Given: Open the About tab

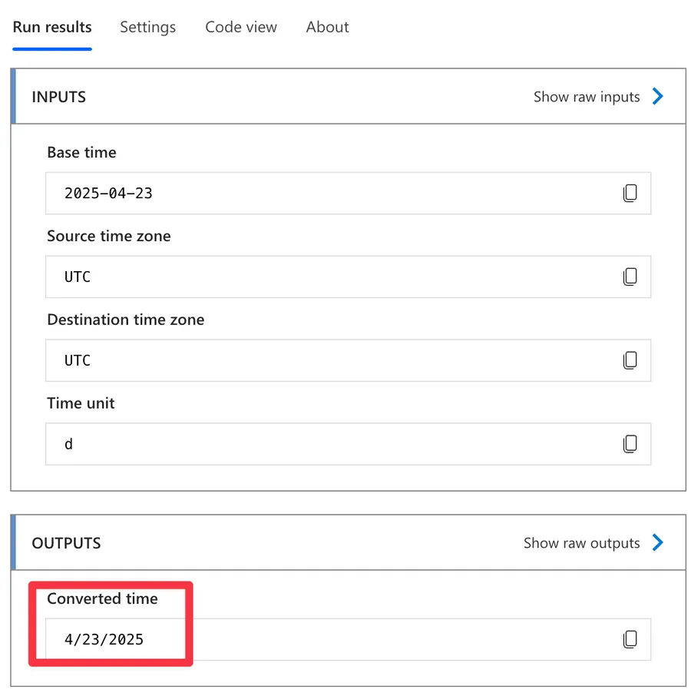Looking at the screenshot, I should (327, 28).
